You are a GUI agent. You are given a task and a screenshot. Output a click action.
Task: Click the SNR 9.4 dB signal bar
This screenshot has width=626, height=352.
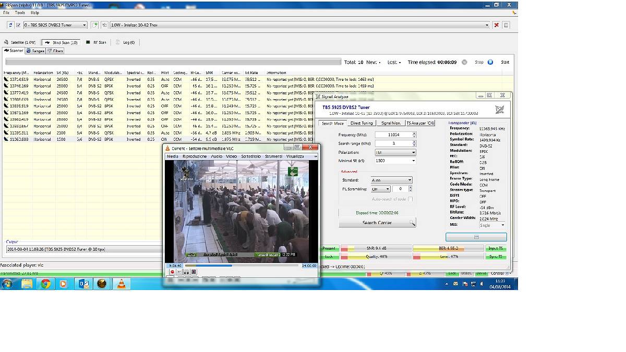click(376, 248)
